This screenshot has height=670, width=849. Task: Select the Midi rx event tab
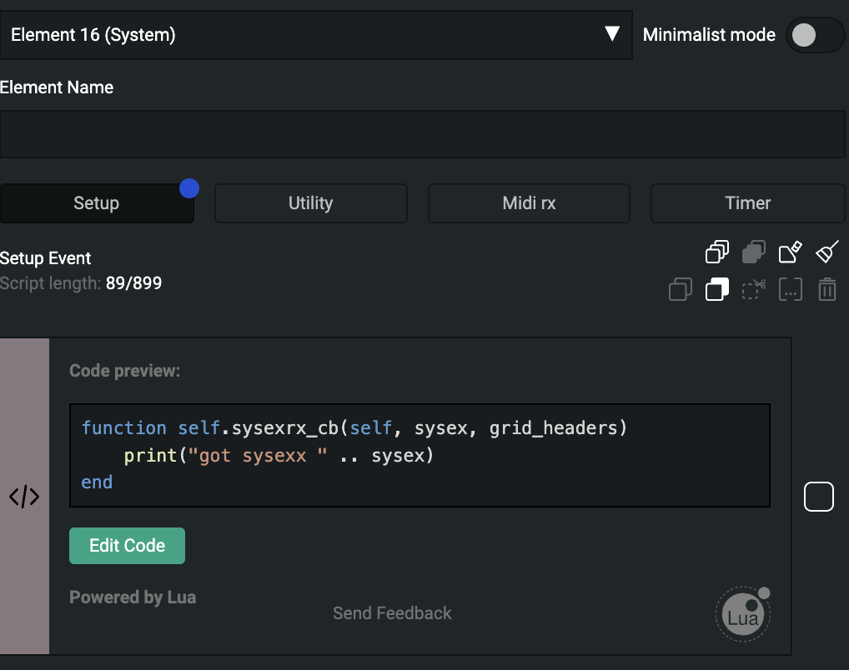tap(529, 203)
